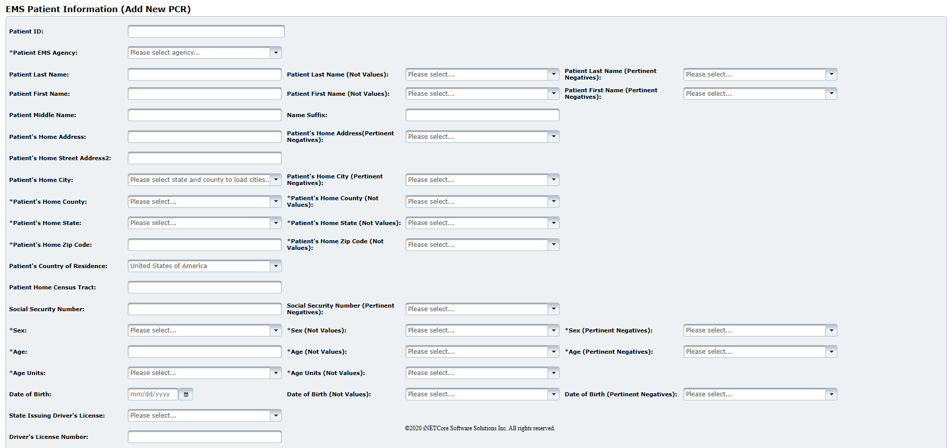Select the Patient Middle Name field
Viewport: 949px width, 448px height.
205,115
